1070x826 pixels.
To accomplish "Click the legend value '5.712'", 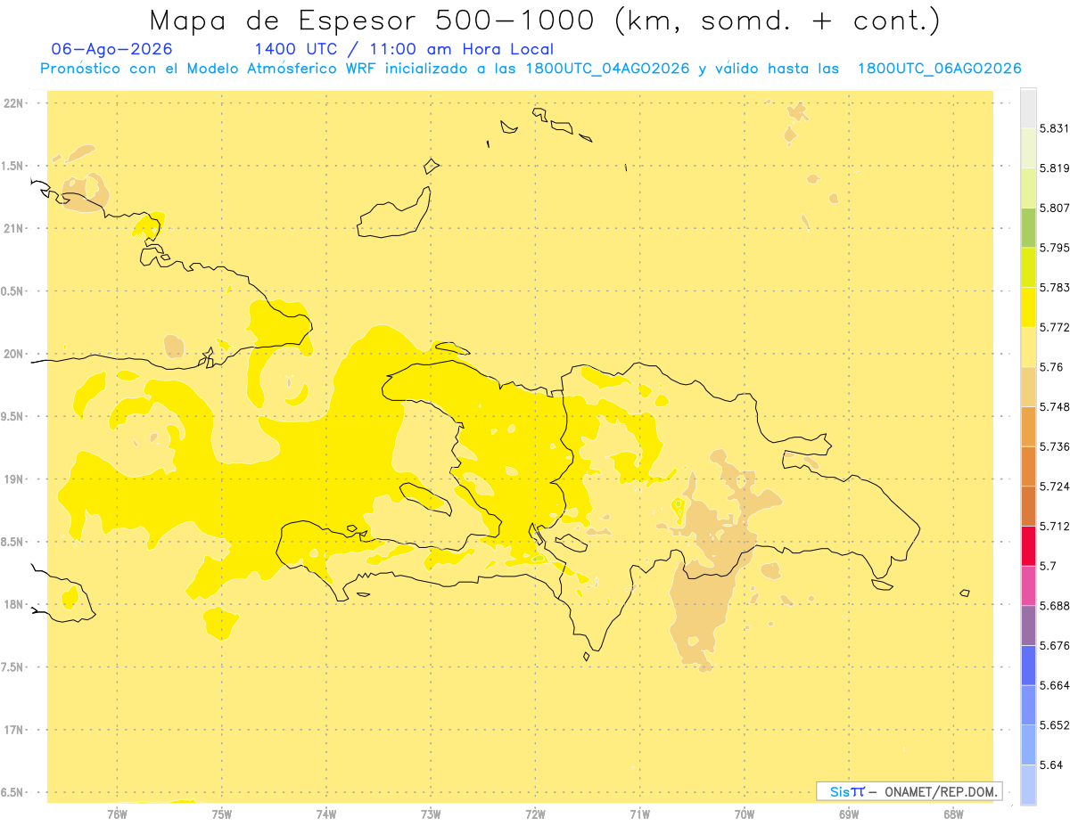I will point(1055,526).
